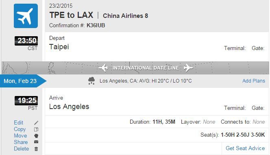Open Get Seat Advice
Viewport: 270px width, 155px height.
tap(245, 148)
